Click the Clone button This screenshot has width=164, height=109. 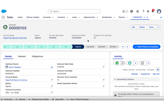point(151,27)
